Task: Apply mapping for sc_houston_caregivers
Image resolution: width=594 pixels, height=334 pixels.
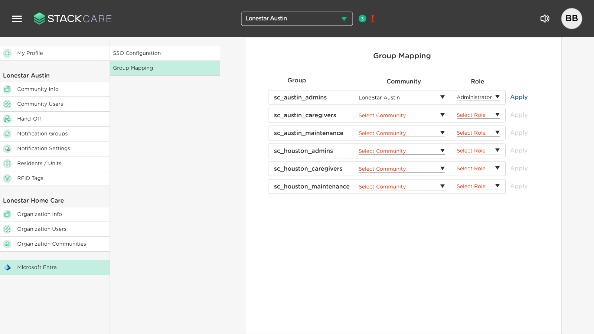Action: 519,168
